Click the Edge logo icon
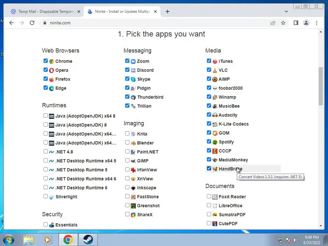The width and height of the screenshot is (328, 246). tap(52, 88)
